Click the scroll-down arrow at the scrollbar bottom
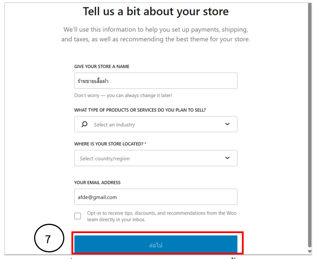Viewport: 316px width, 259px height. pyautogui.click(x=309, y=252)
